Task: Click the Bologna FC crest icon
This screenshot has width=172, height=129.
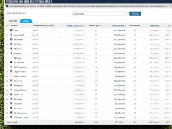Action: coord(11,85)
